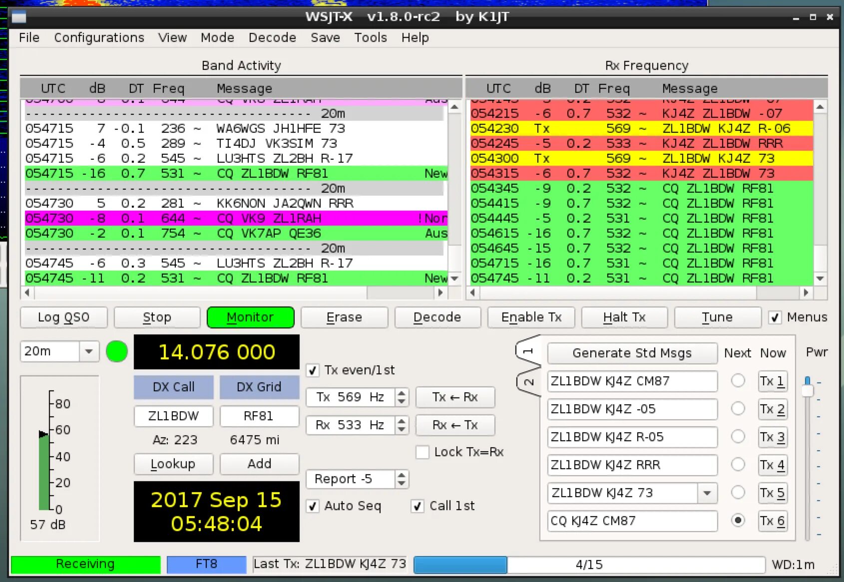
Task: Click the Report -5 stepper arrows
Action: point(402,479)
